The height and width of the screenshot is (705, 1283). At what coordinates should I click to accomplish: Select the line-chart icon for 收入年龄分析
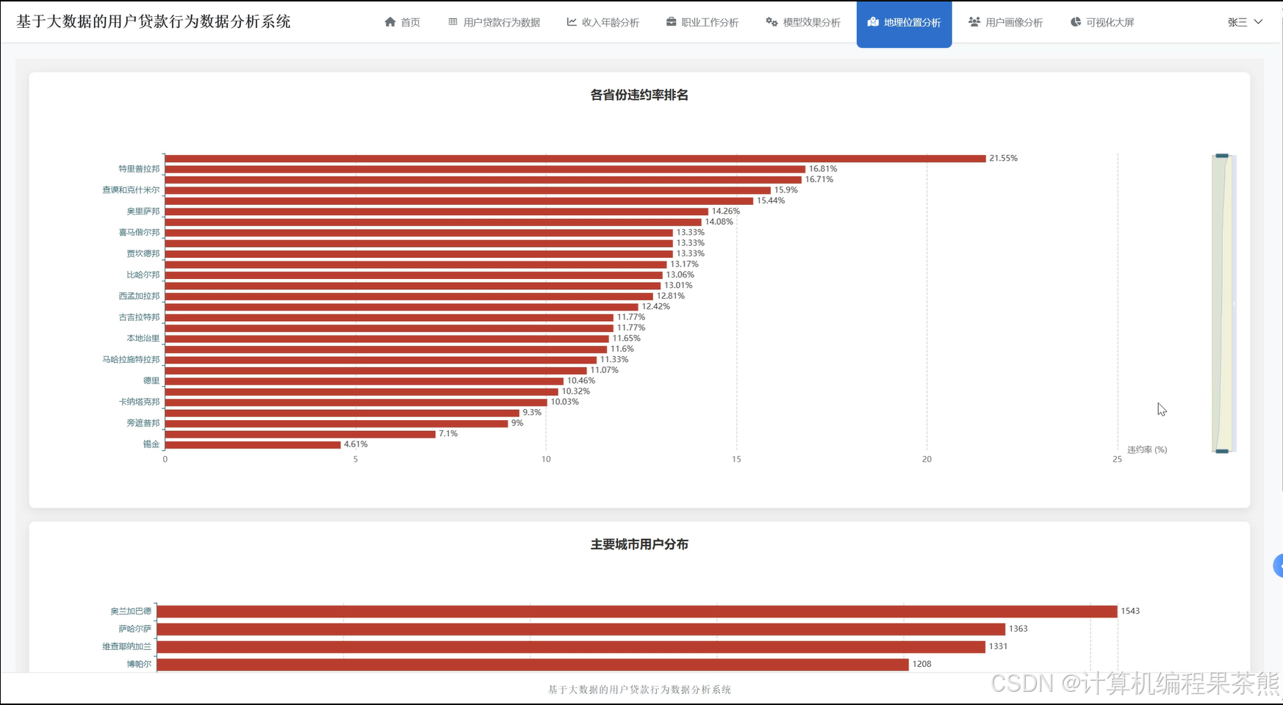click(x=571, y=22)
